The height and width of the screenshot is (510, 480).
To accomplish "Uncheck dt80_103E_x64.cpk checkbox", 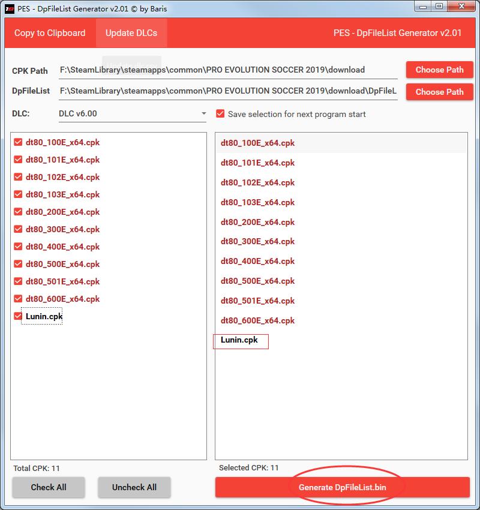I will pyautogui.click(x=18, y=194).
